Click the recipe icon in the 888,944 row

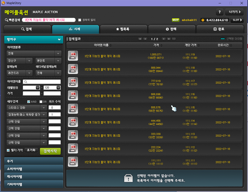click(73, 69)
